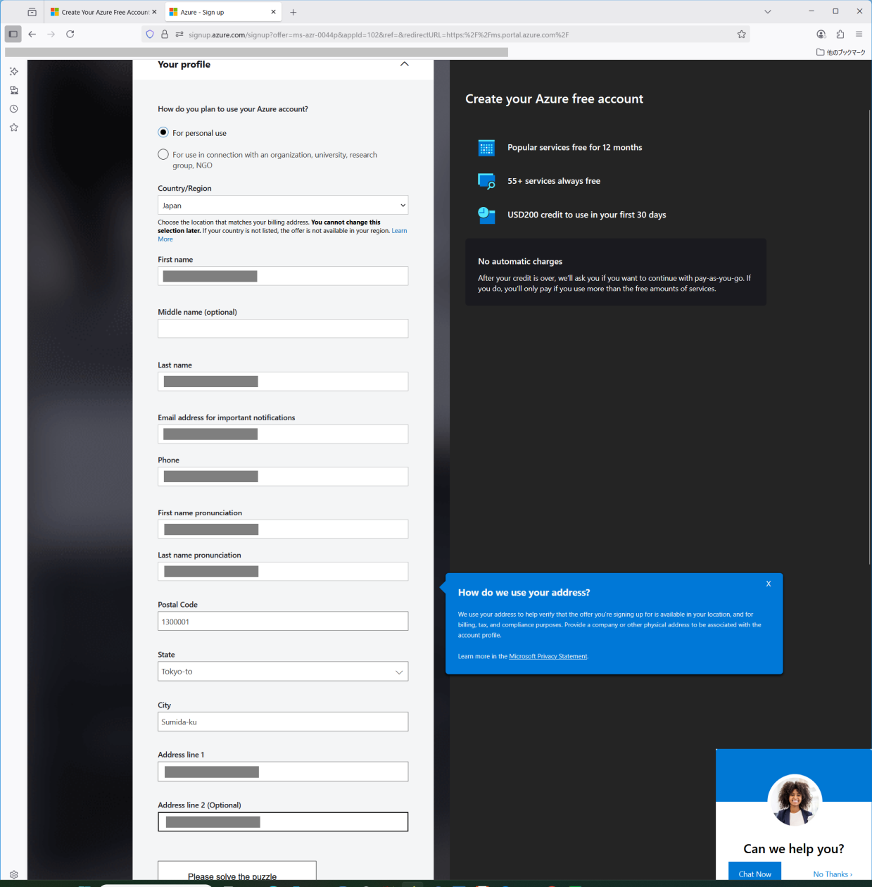The height and width of the screenshot is (887, 872).
Task: Open bookmarks sidebar star icon
Action: [13, 127]
